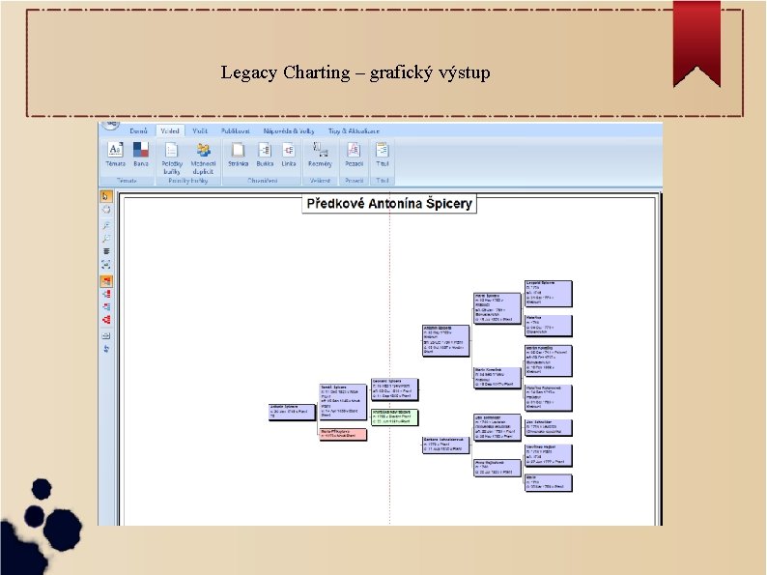Click the red pyramid chart tool
The width and height of the screenshot is (767, 575).
tap(106, 320)
